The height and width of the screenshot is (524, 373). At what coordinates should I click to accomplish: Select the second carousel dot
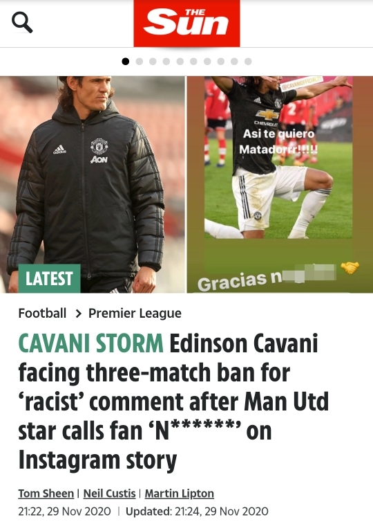pos(140,62)
